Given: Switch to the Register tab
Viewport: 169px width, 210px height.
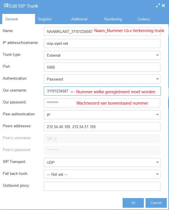Looking at the screenshot, I should (x=45, y=19).
